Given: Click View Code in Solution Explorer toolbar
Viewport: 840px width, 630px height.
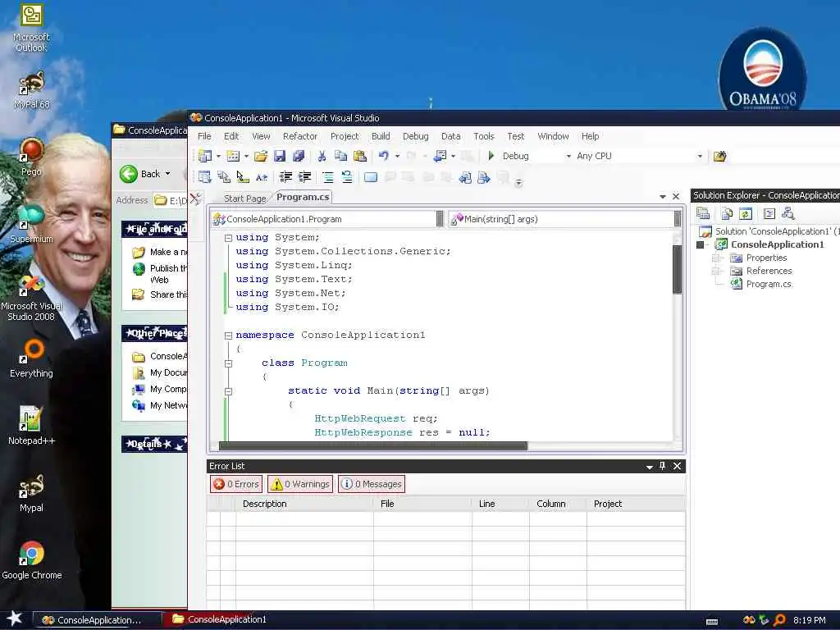Looking at the screenshot, I should coord(769,214).
